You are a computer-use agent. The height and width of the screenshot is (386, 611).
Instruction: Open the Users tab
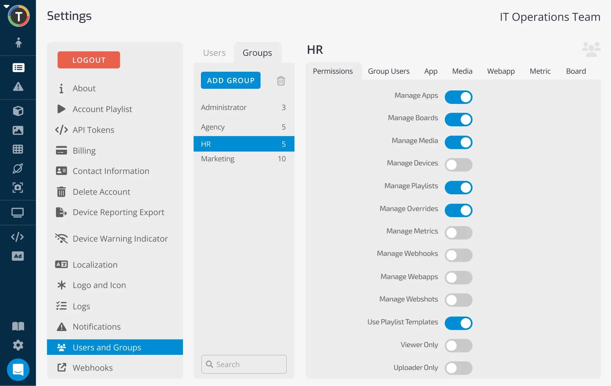(x=214, y=53)
